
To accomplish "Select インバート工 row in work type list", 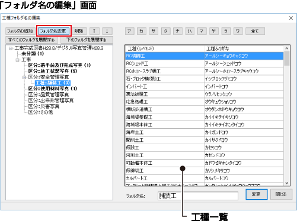I will point(204,86).
